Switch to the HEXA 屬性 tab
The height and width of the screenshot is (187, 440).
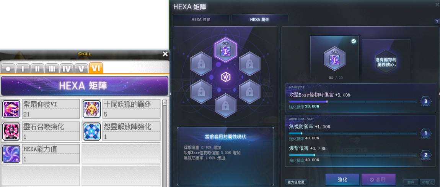coord(259,20)
